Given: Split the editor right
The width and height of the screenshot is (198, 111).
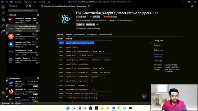Looking at the screenshot, I should click(192, 6).
